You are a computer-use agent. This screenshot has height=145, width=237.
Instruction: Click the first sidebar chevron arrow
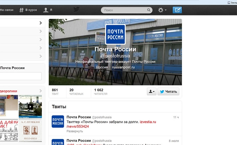tap(40, 23)
